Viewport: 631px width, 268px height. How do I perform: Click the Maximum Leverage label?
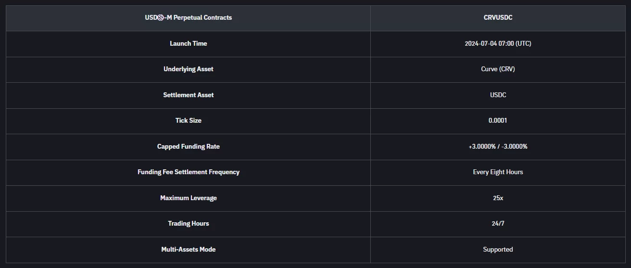188,198
